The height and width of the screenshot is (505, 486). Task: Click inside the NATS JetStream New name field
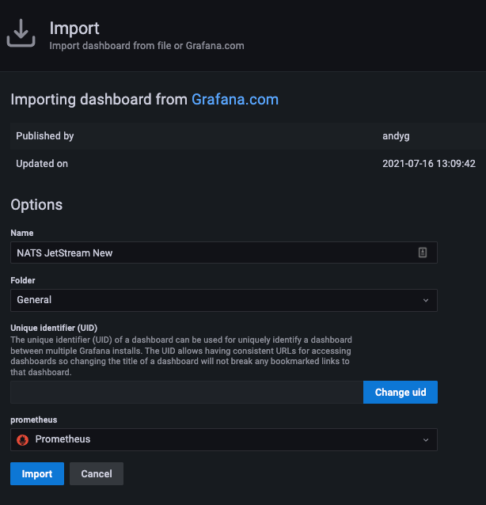(x=224, y=252)
